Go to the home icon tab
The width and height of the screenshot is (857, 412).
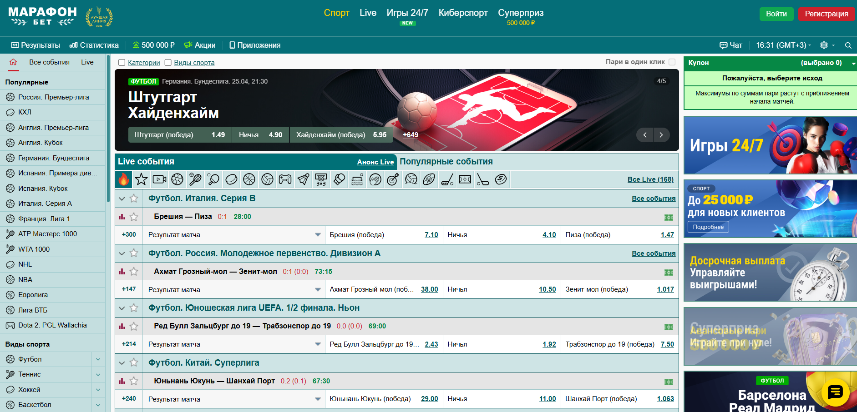tap(13, 62)
